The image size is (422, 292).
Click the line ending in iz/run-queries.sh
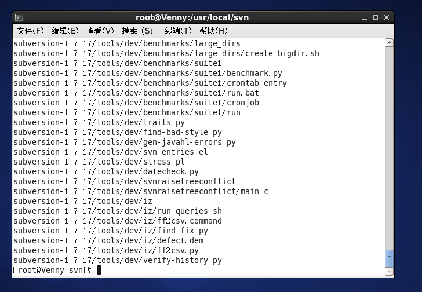pyautogui.click(x=118, y=211)
